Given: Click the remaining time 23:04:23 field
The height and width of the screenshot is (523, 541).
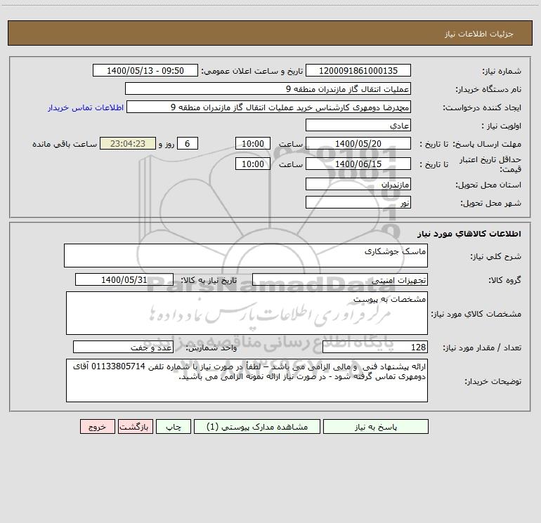Looking at the screenshot, I should click(128, 143).
